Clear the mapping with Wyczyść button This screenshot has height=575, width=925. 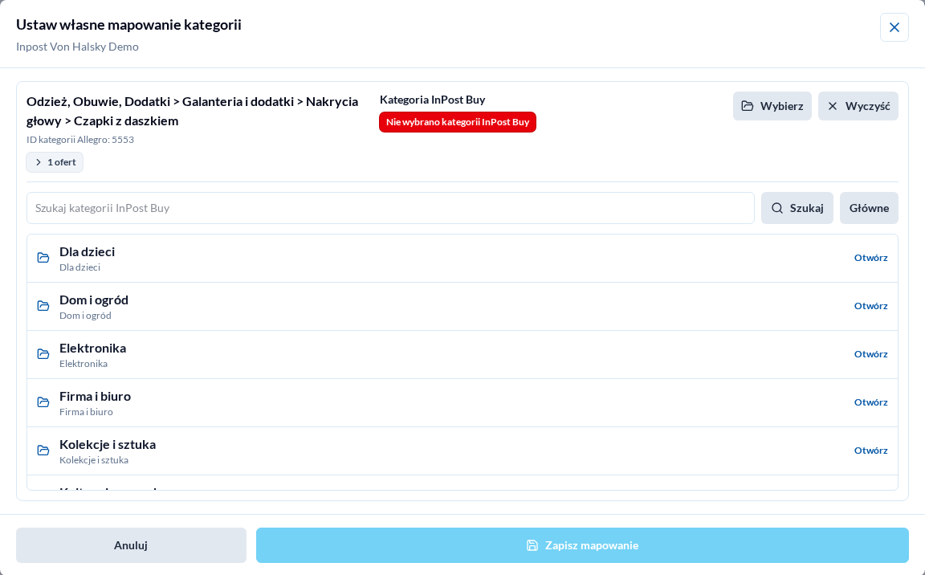pos(858,106)
